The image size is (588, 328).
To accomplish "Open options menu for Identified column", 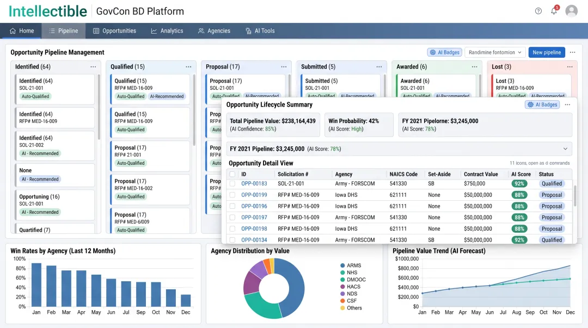I will point(93,67).
